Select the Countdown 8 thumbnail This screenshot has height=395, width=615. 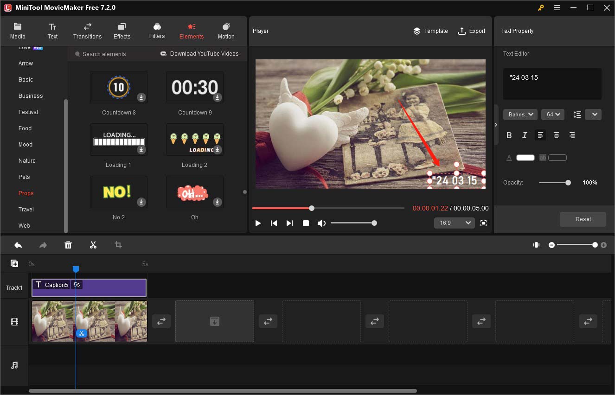click(119, 87)
